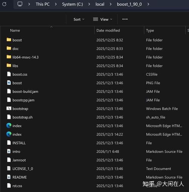Click the refresh icon in address bar
The width and height of the screenshot is (189, 192).
point(4,4)
